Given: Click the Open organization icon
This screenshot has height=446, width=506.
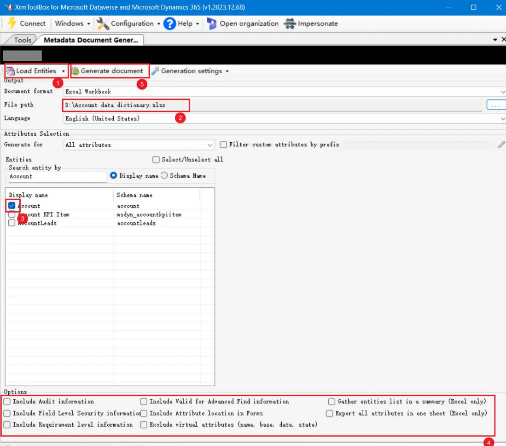Looking at the screenshot, I should [212, 23].
